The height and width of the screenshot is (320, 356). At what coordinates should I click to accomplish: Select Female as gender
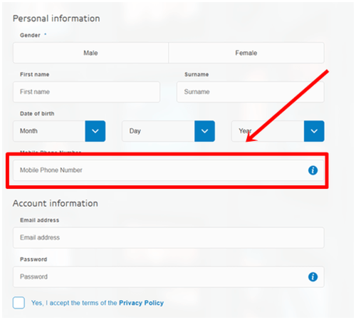coord(246,53)
